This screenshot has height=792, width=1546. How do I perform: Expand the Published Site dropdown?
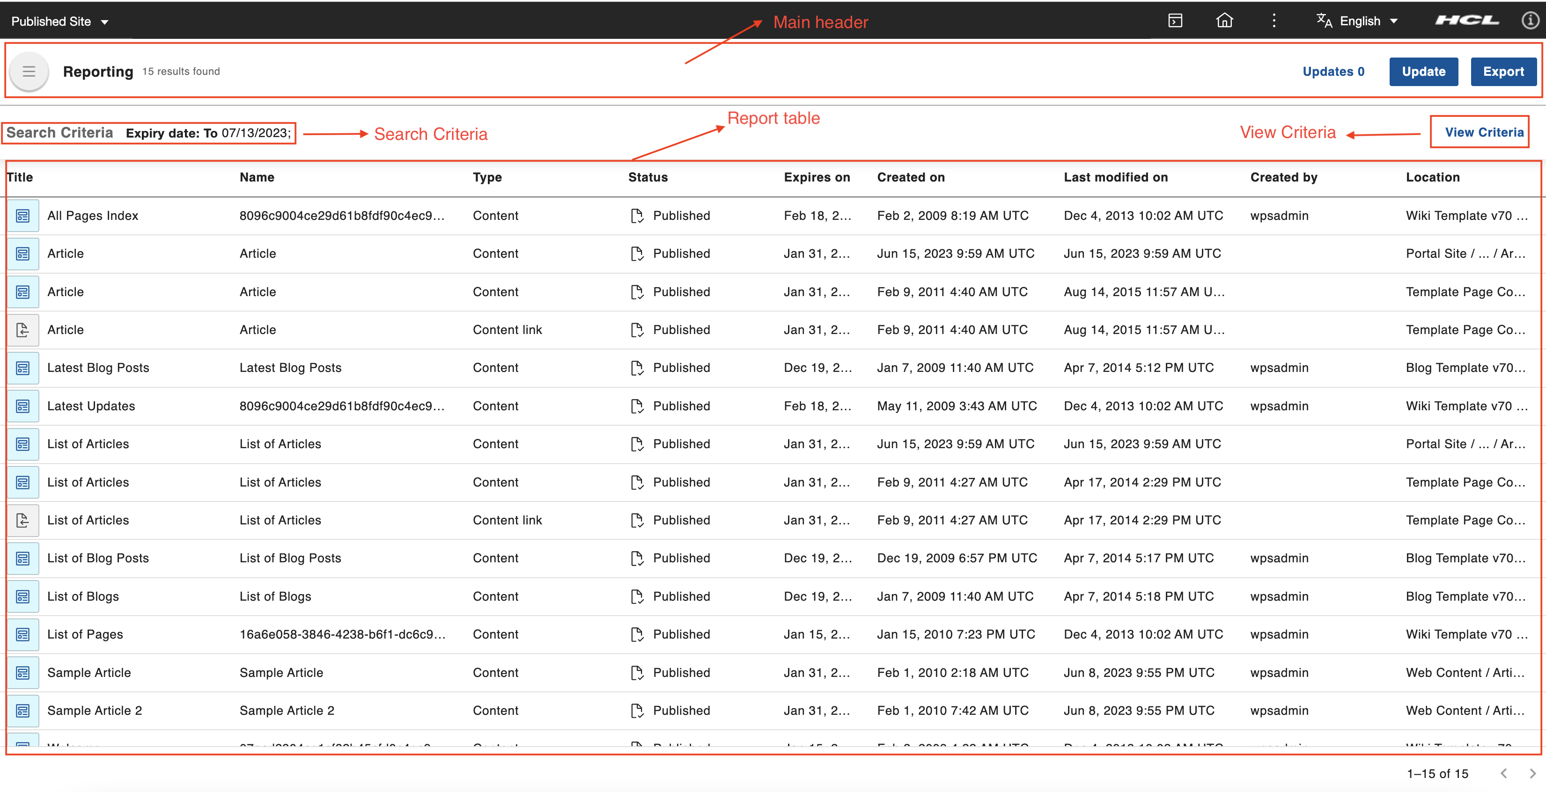(59, 22)
